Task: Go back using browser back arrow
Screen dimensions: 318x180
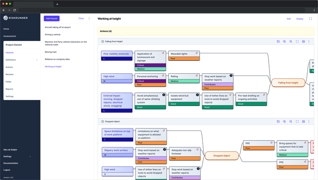Action: pyautogui.click(x=4, y=10)
